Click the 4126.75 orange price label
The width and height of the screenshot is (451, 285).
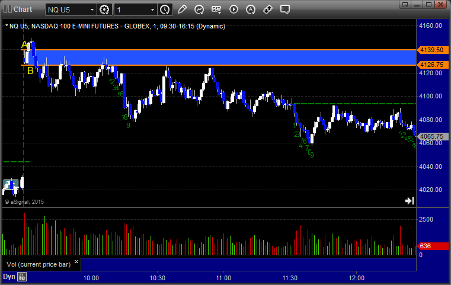point(432,65)
